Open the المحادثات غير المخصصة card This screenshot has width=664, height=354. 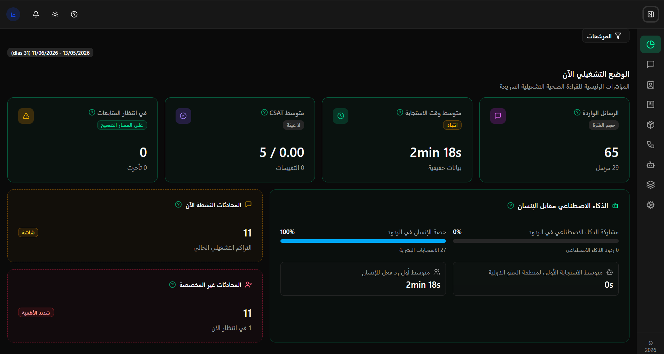(135, 306)
